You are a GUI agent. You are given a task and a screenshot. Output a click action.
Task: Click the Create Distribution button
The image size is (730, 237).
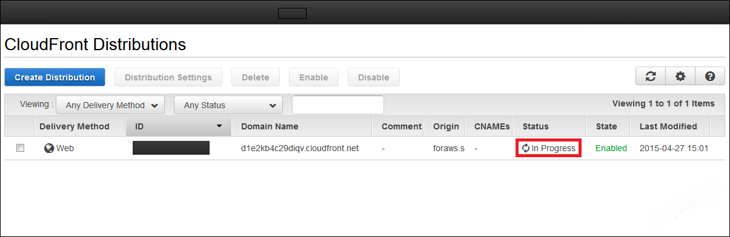(x=55, y=77)
